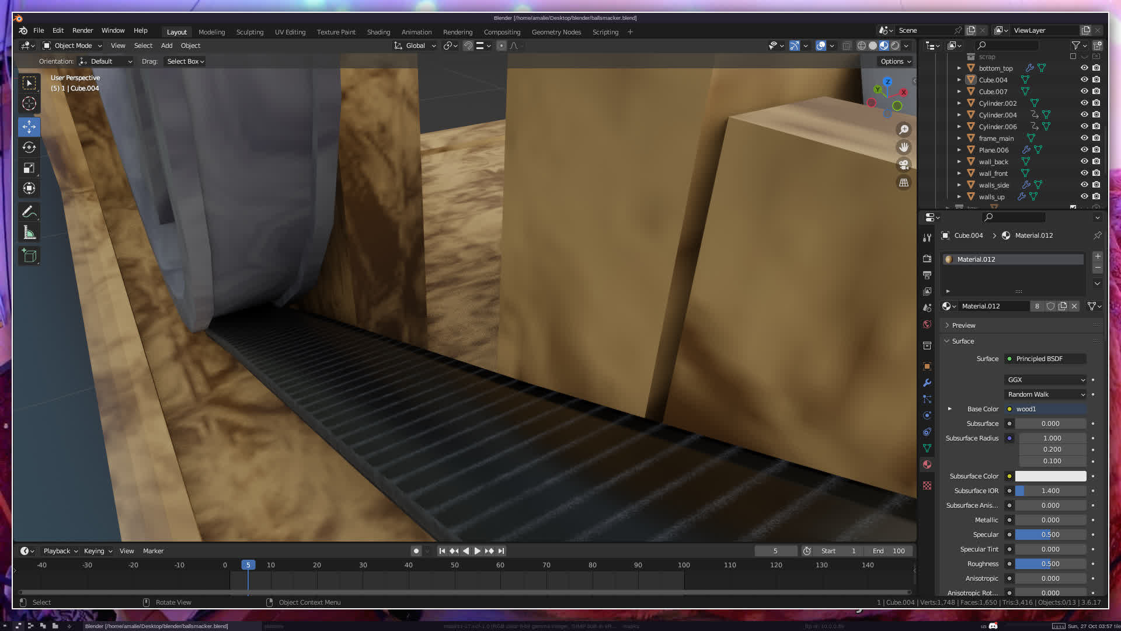Switch to the Shading workspace tab
Viewport: 1121px width, 631px height.
pos(378,32)
